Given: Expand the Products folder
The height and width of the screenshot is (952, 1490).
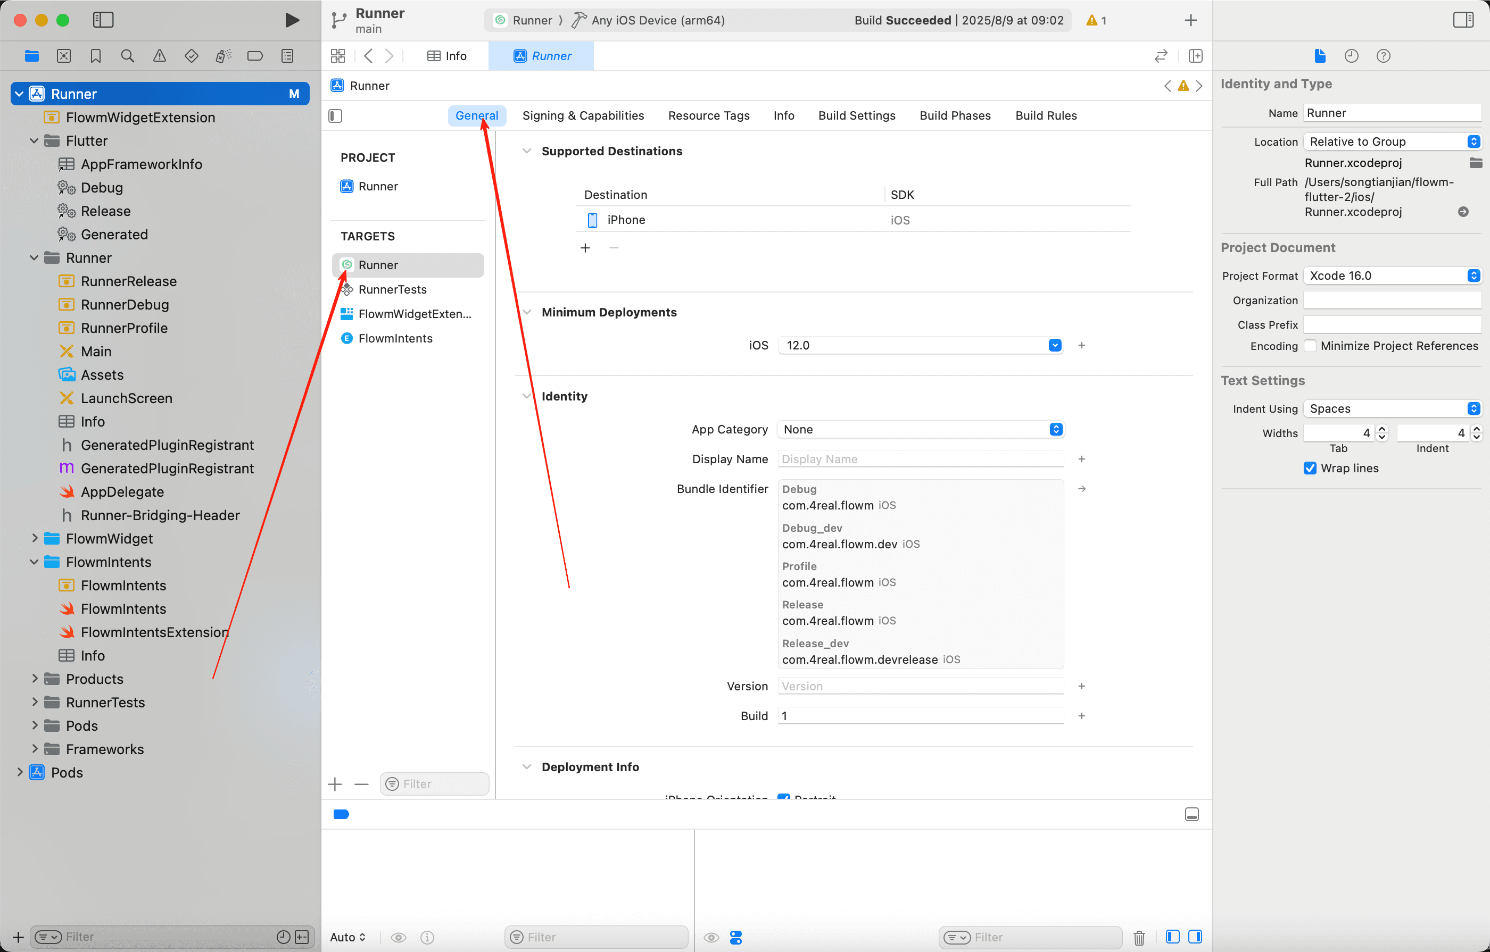Looking at the screenshot, I should [x=35, y=679].
